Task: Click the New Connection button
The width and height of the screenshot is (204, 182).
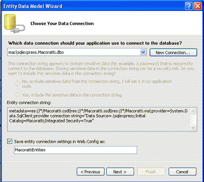Action: (173, 53)
